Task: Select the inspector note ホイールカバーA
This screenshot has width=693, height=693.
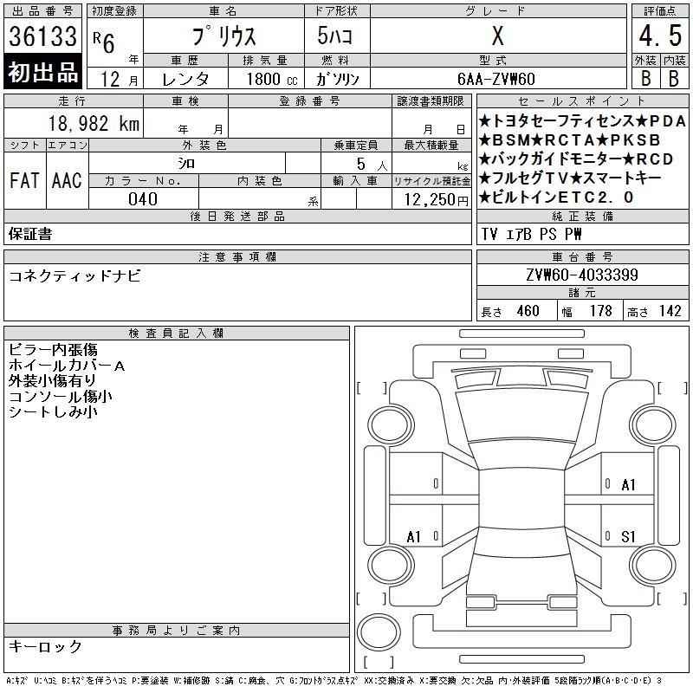Action: pos(67,365)
